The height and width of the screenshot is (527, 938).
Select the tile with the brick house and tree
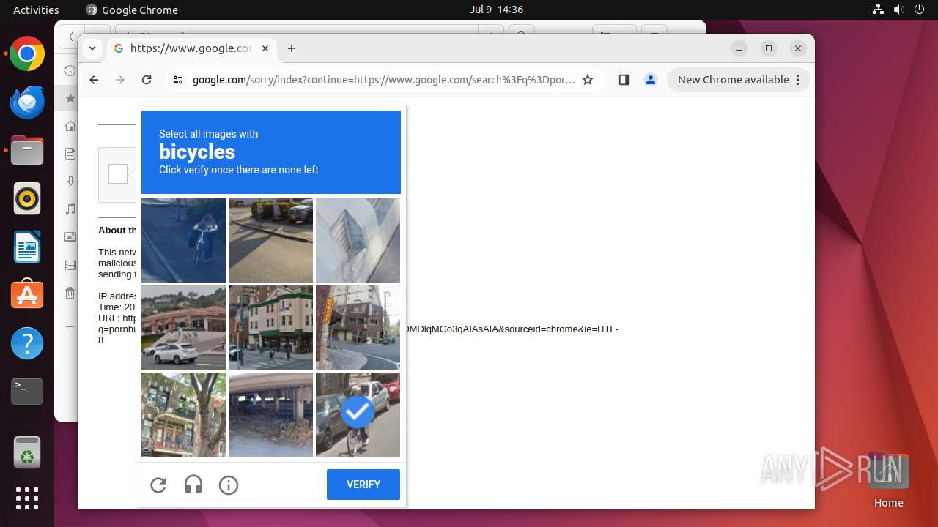click(183, 414)
